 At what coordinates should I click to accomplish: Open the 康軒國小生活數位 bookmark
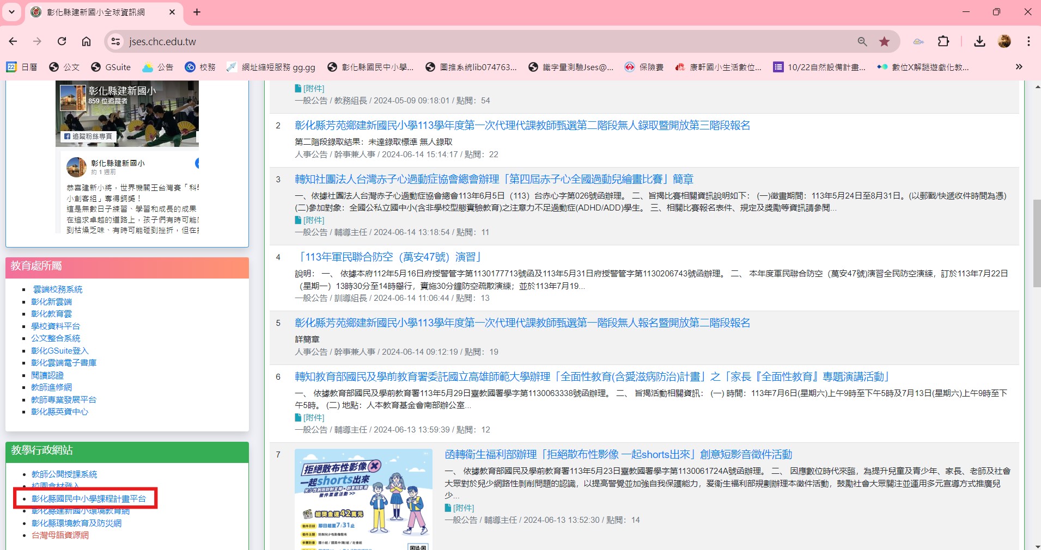pyautogui.click(x=718, y=67)
